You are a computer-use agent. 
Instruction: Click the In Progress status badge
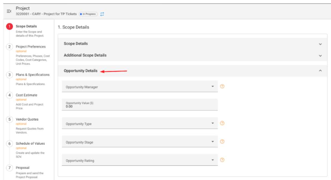[x=88, y=14]
